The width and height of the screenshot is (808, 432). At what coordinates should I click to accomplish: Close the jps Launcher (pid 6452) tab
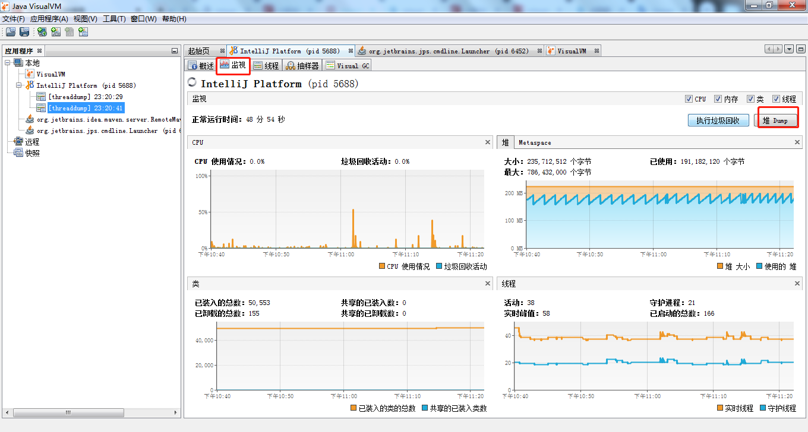(539, 51)
